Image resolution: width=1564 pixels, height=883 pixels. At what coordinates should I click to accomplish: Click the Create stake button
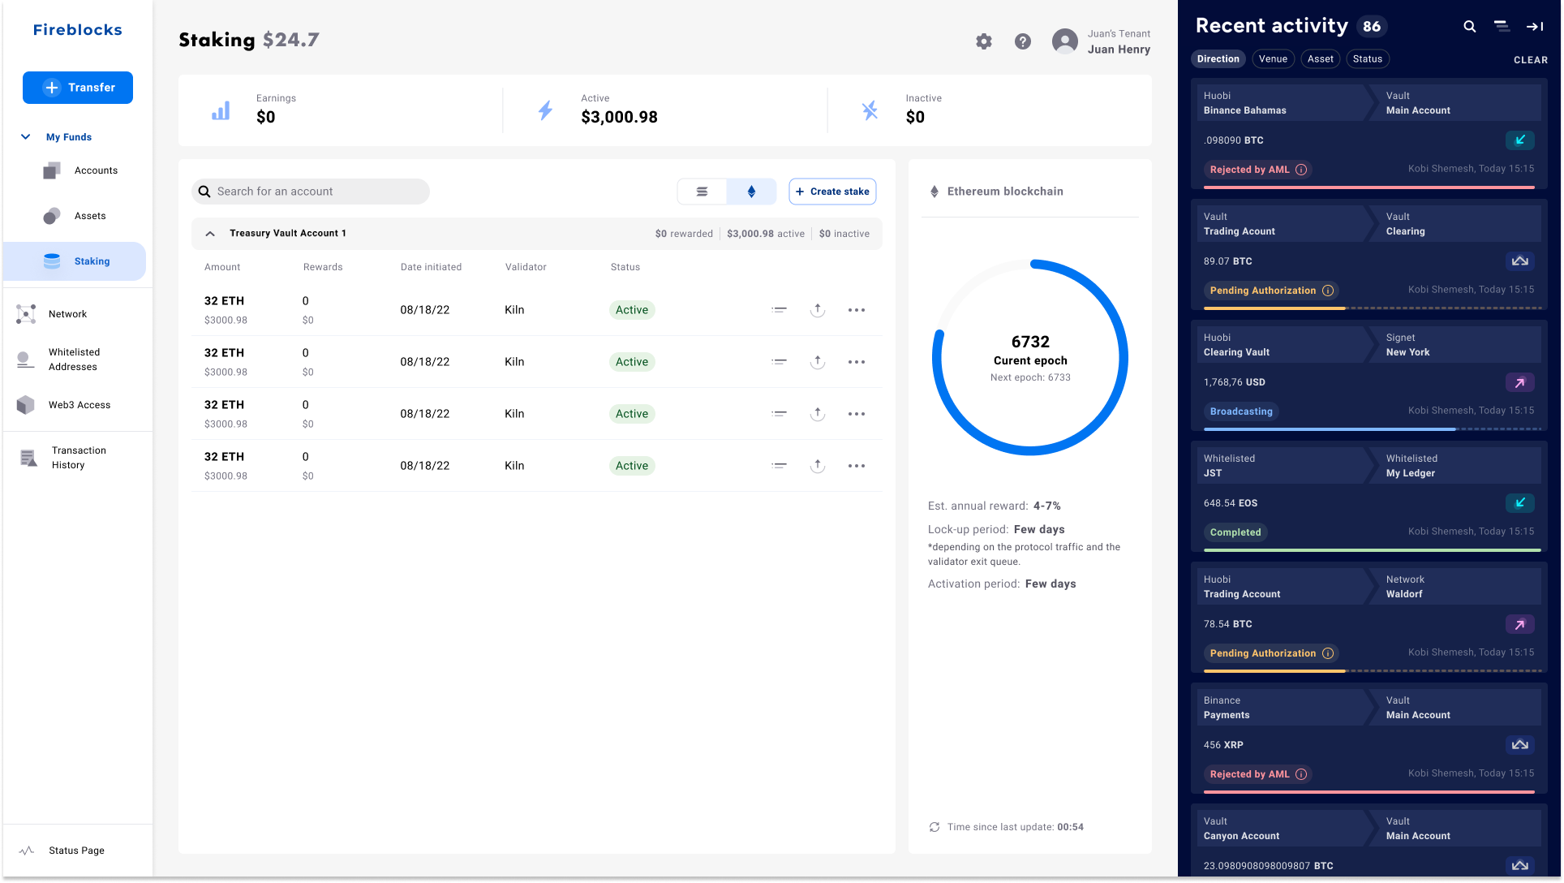pyautogui.click(x=832, y=192)
